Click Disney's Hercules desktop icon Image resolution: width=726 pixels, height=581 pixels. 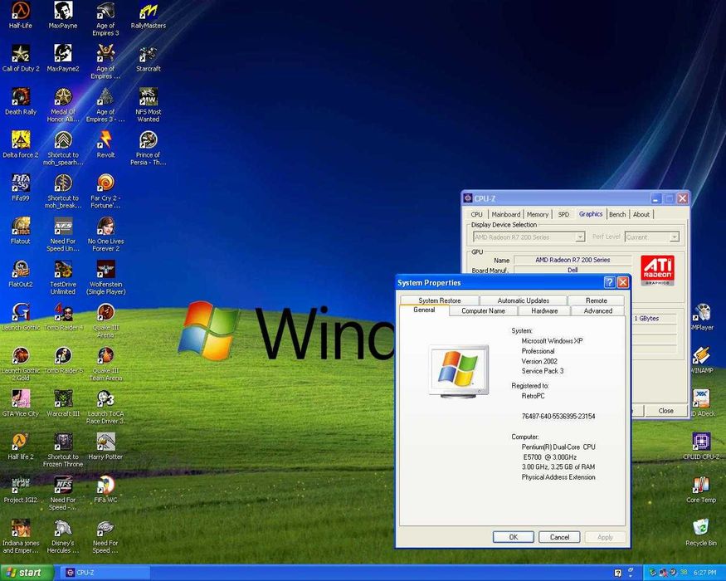(63, 535)
